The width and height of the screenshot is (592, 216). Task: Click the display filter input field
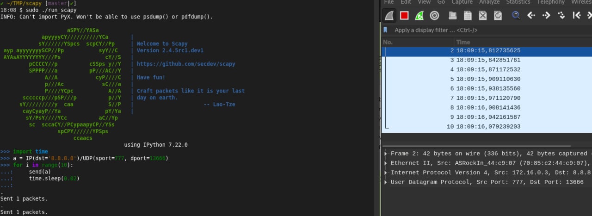tap(490, 30)
